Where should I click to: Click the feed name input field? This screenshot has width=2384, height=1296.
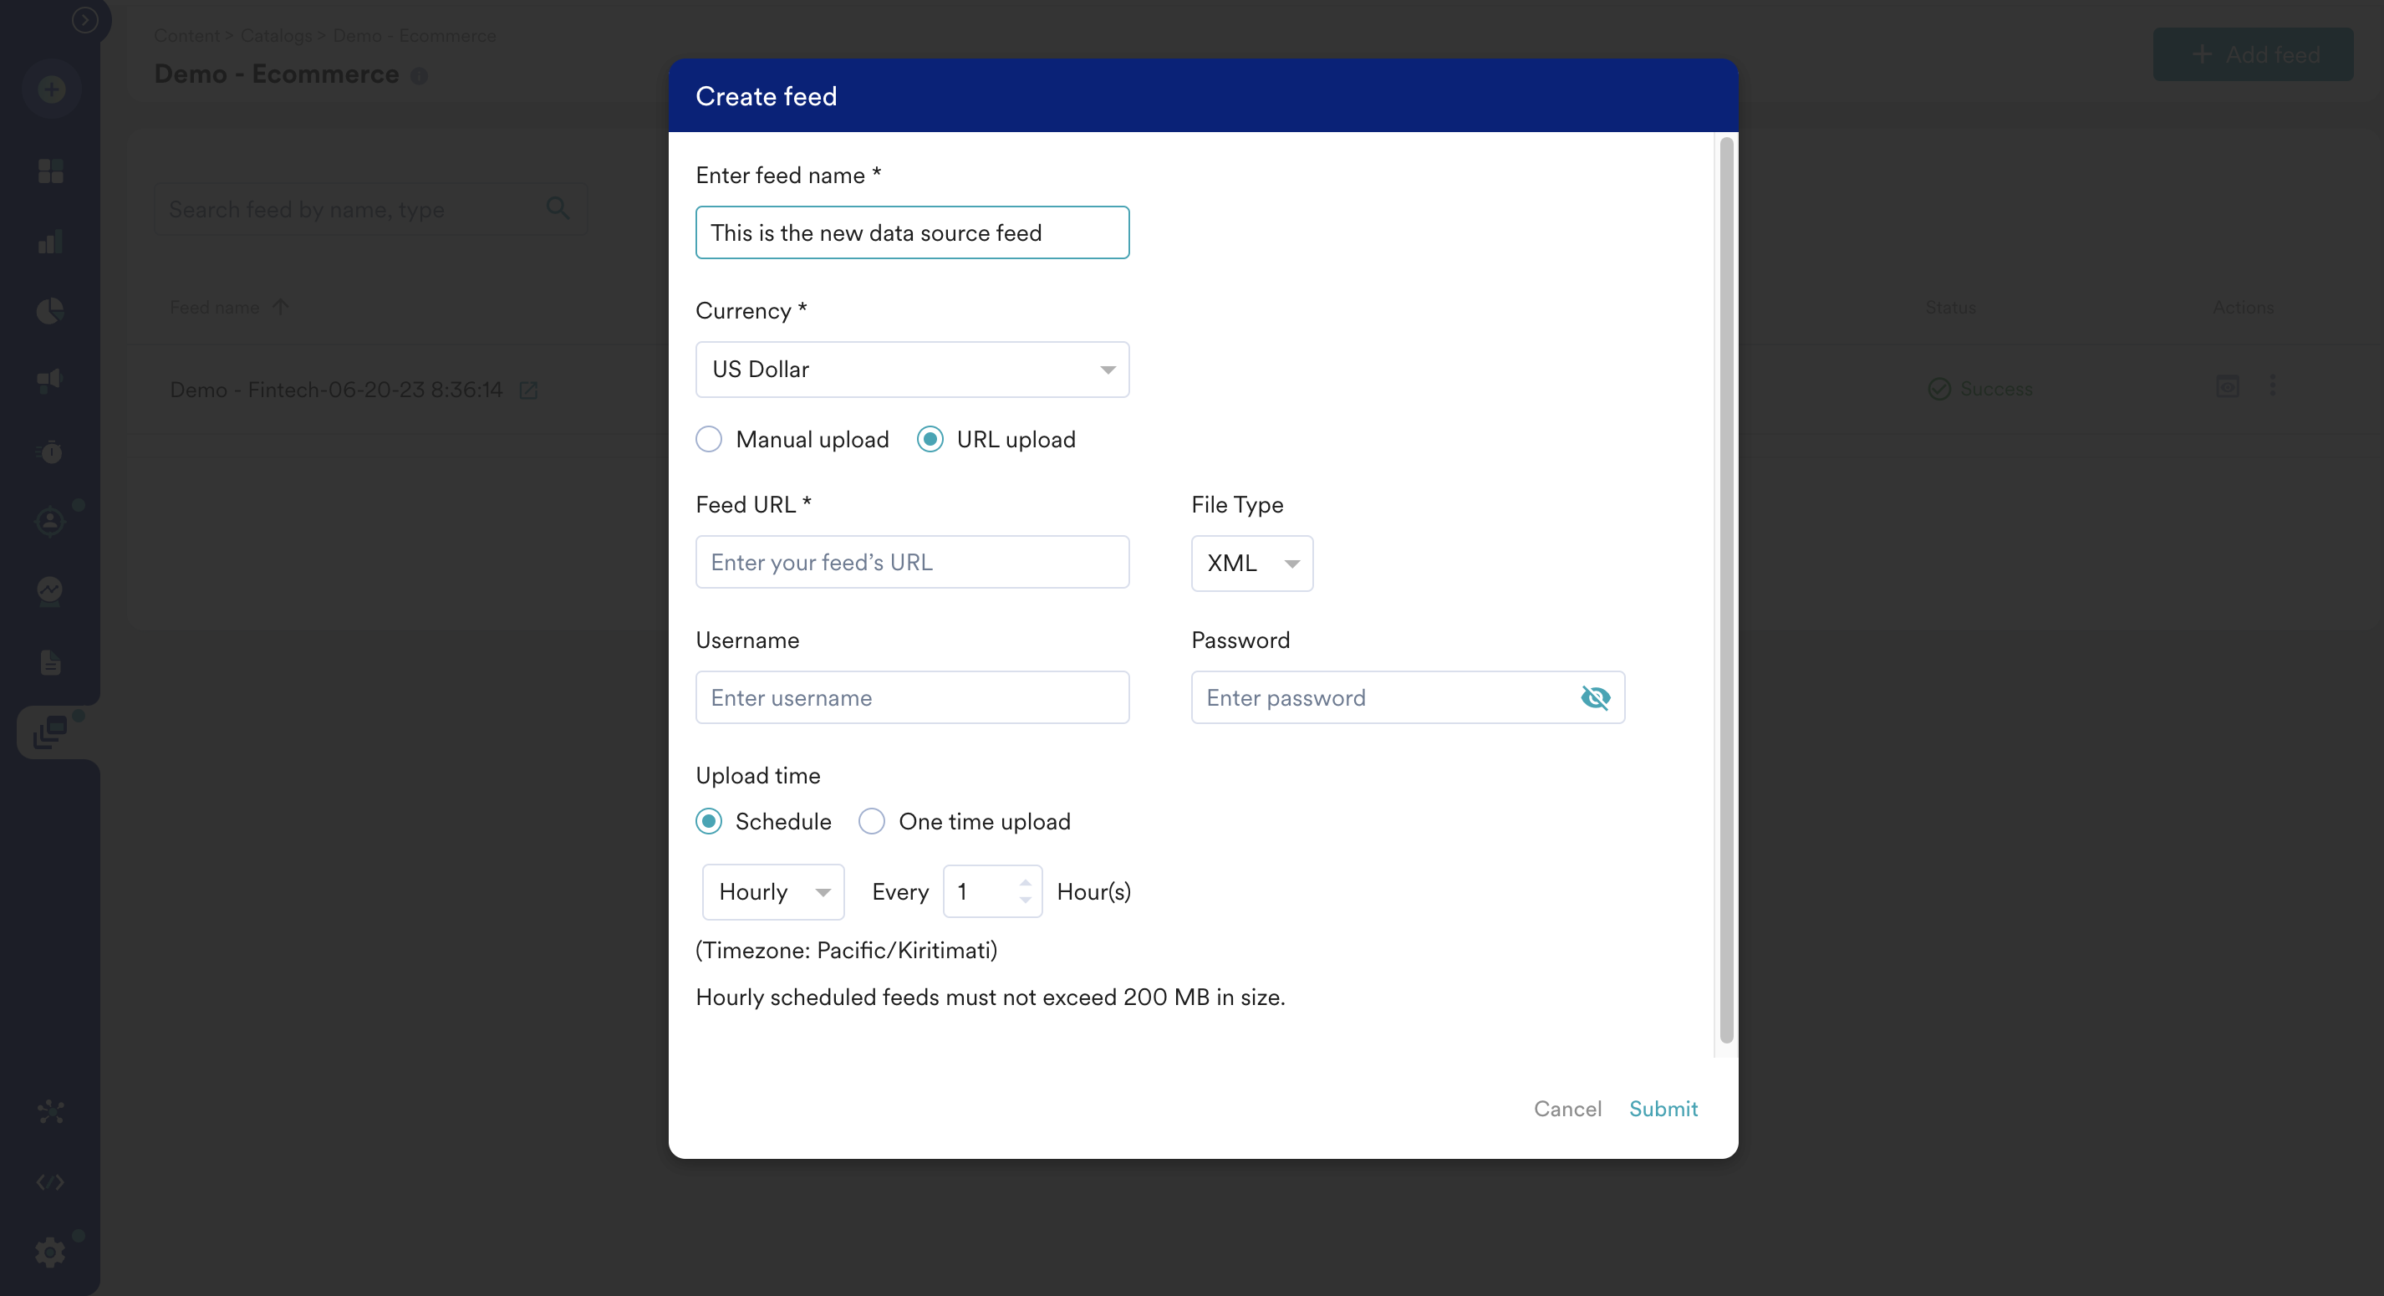[x=912, y=232]
